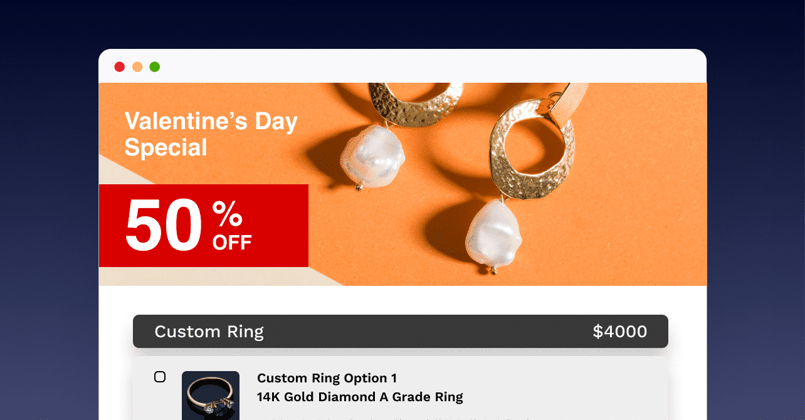
Task: Tick the Custom Ring Option 1 checkbox
Action: pos(160,377)
